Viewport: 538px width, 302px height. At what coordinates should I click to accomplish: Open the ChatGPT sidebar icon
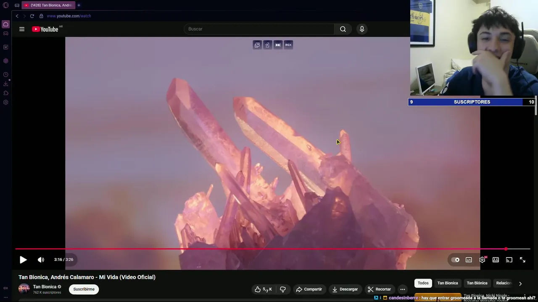tap(5, 61)
